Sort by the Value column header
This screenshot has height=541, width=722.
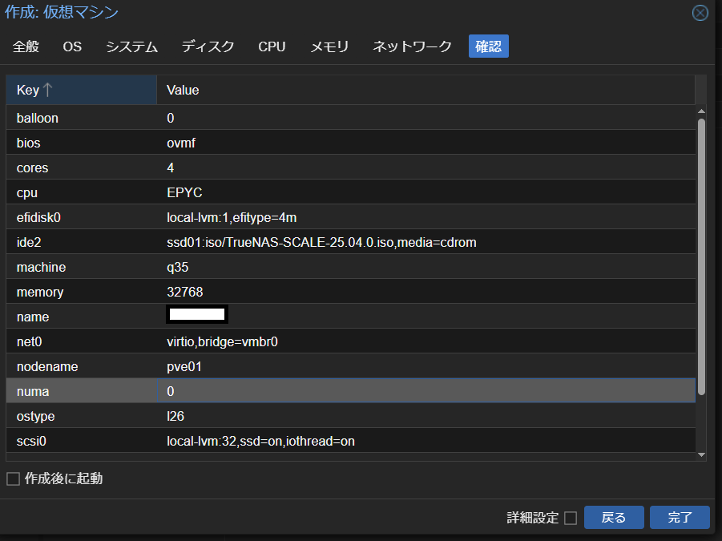pos(425,91)
